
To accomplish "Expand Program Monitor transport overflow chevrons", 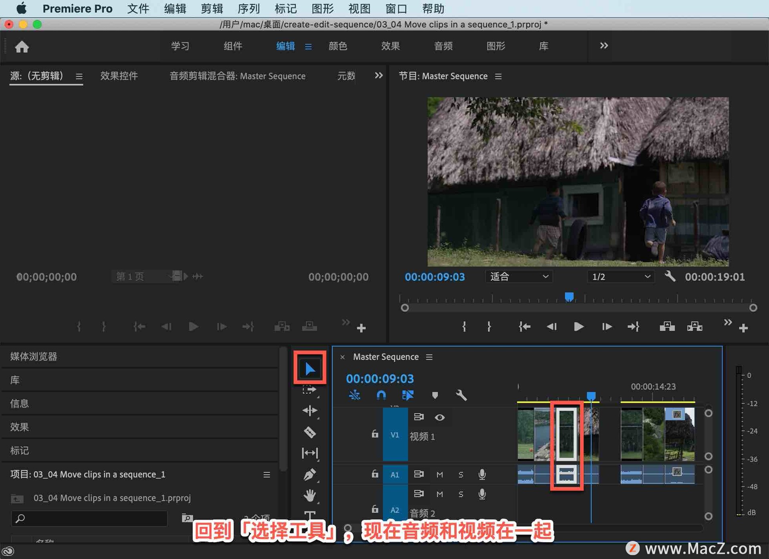I will (x=728, y=323).
